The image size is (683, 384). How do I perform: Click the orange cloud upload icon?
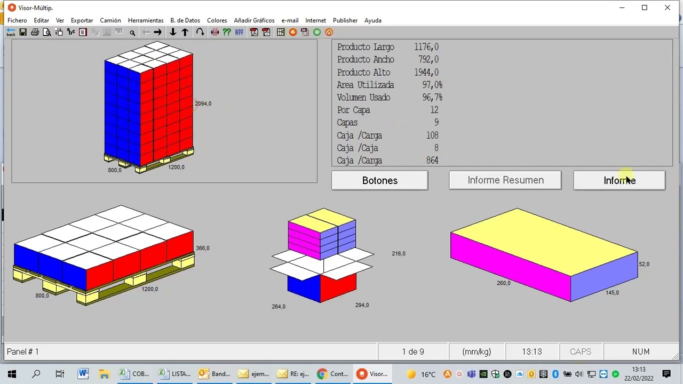tap(329, 32)
